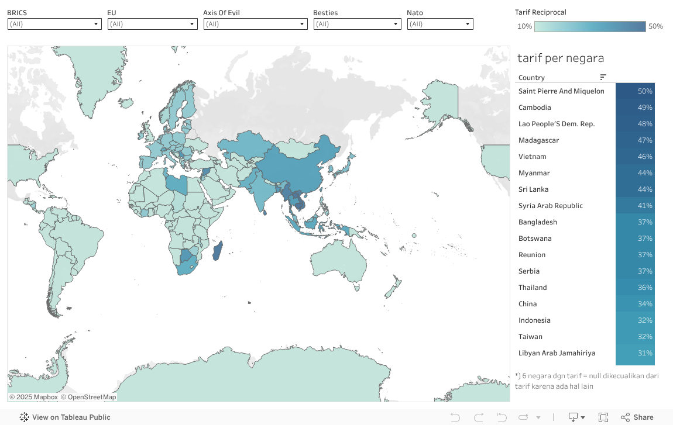Toggle full screen view icon
The width and height of the screenshot is (673, 425).
(x=603, y=417)
